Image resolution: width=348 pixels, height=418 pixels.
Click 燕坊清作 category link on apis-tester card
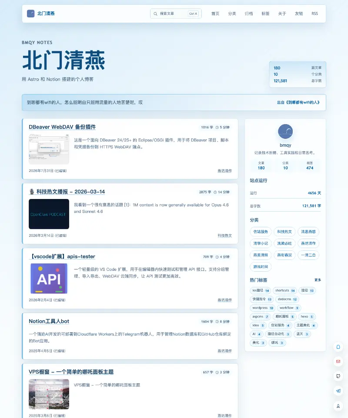pyautogui.click(x=225, y=300)
